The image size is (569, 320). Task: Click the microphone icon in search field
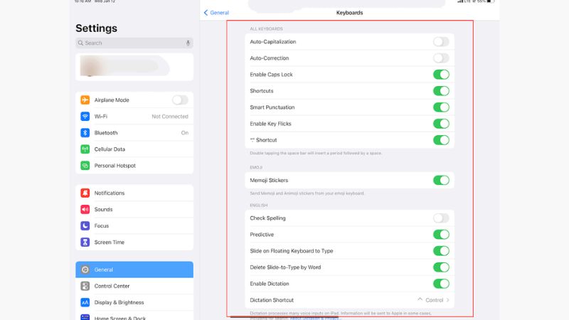(188, 43)
